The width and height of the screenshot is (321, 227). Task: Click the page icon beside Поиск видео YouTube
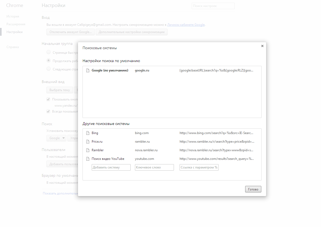tap(88, 159)
